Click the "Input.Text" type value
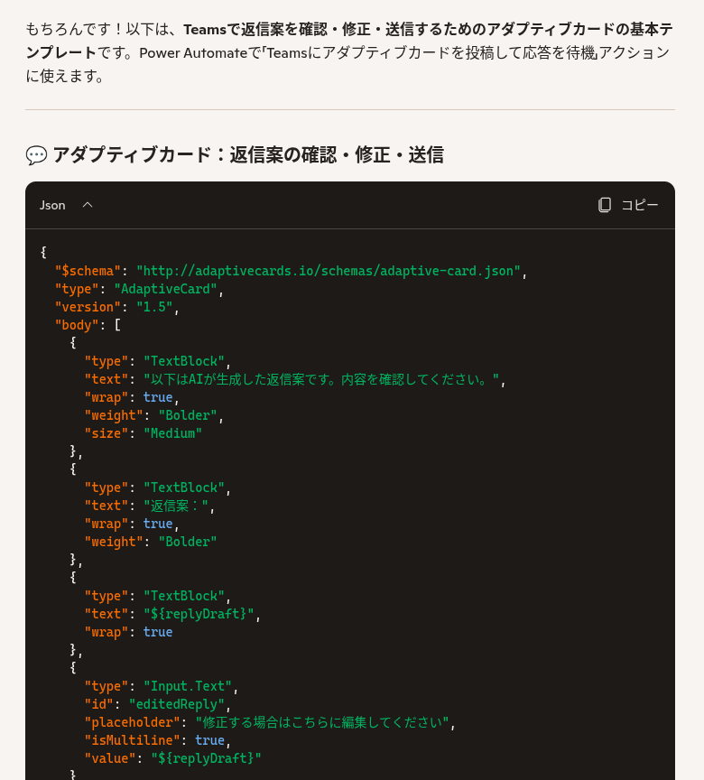The width and height of the screenshot is (704, 780). (x=188, y=686)
